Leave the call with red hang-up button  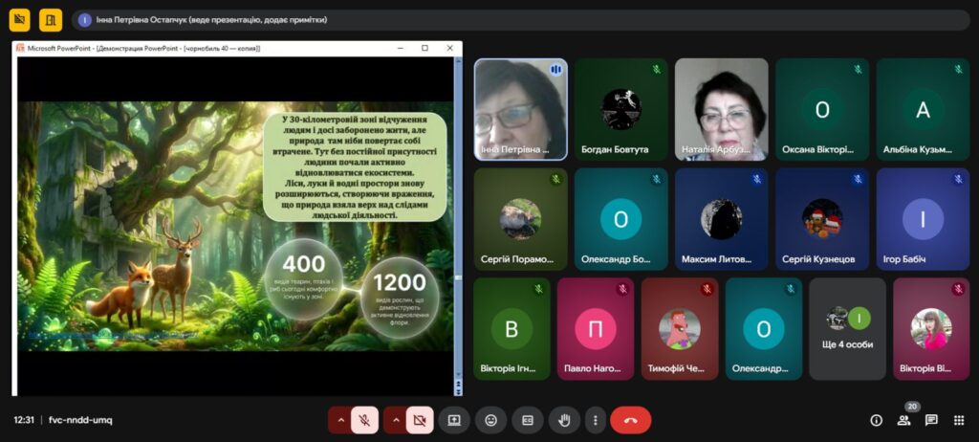pyautogui.click(x=630, y=420)
